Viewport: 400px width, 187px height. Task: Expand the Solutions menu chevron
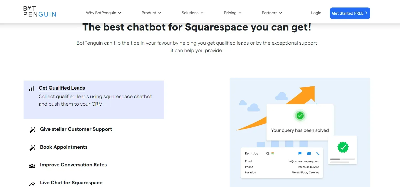click(202, 13)
